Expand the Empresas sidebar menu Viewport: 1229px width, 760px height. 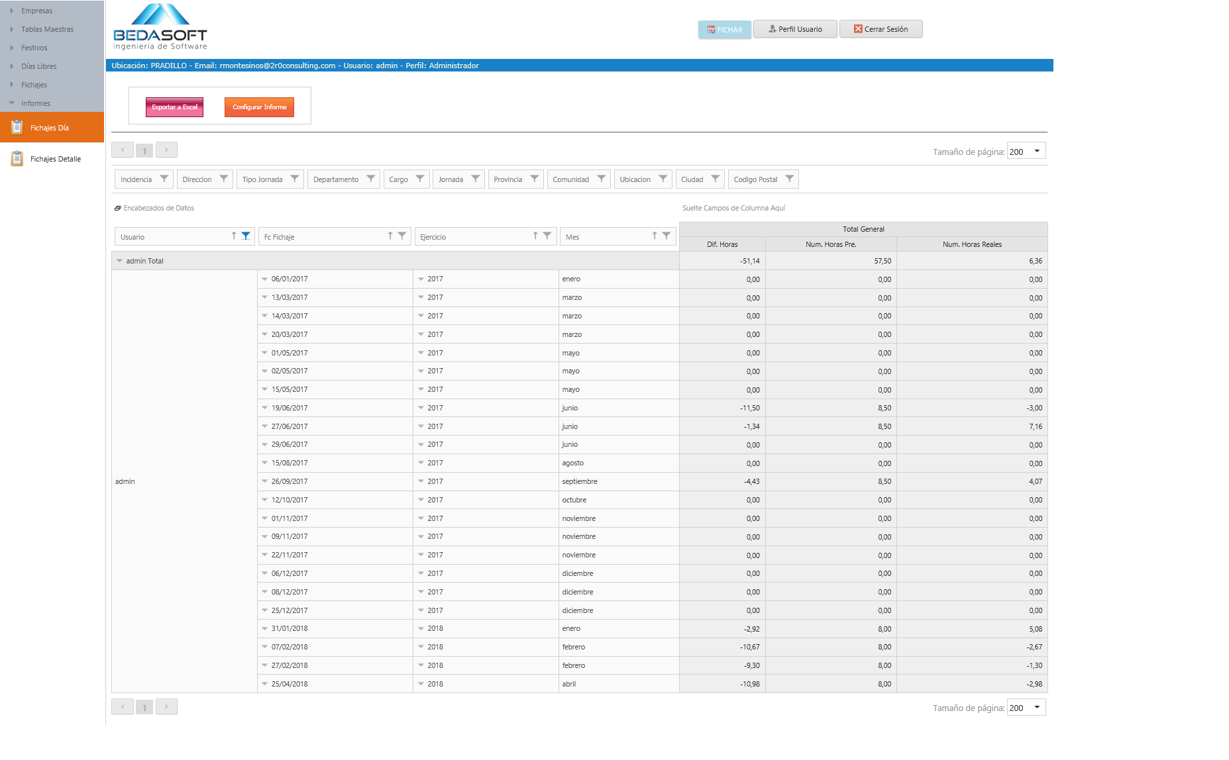[x=12, y=11]
